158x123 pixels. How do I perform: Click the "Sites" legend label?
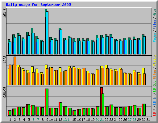155,74
